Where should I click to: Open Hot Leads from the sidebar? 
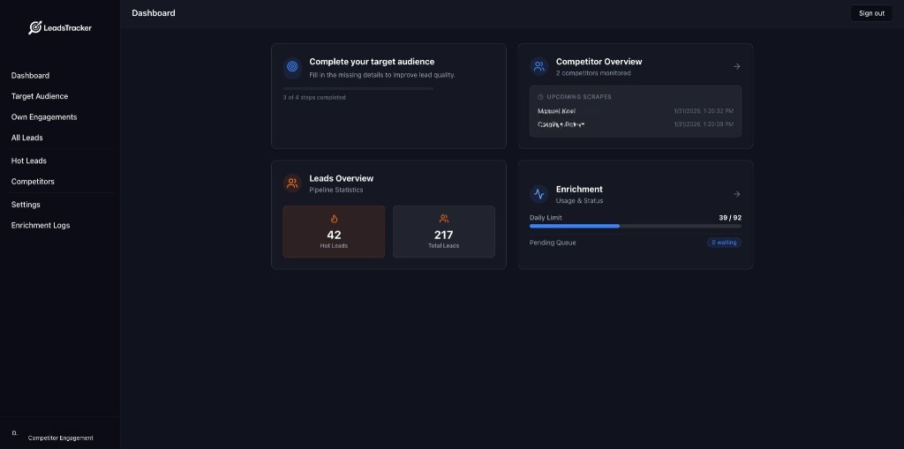pos(29,161)
